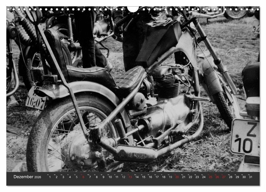Click the finned engine cylinder
The image size is (266, 192).
[168, 85]
